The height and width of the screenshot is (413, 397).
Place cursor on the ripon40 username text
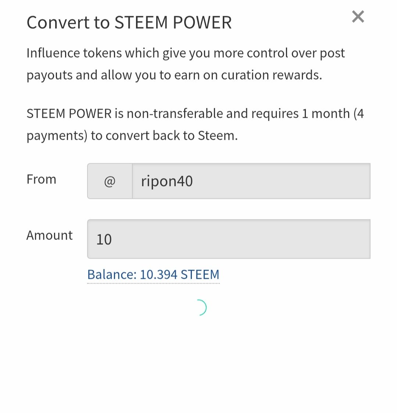click(x=167, y=181)
